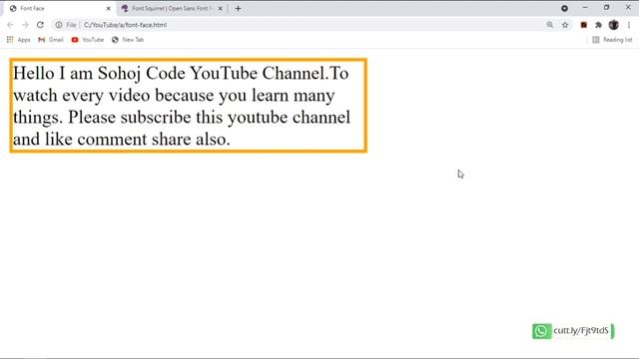The height and width of the screenshot is (359, 639).
Task: Open a new browser tab
Action: pos(238,8)
